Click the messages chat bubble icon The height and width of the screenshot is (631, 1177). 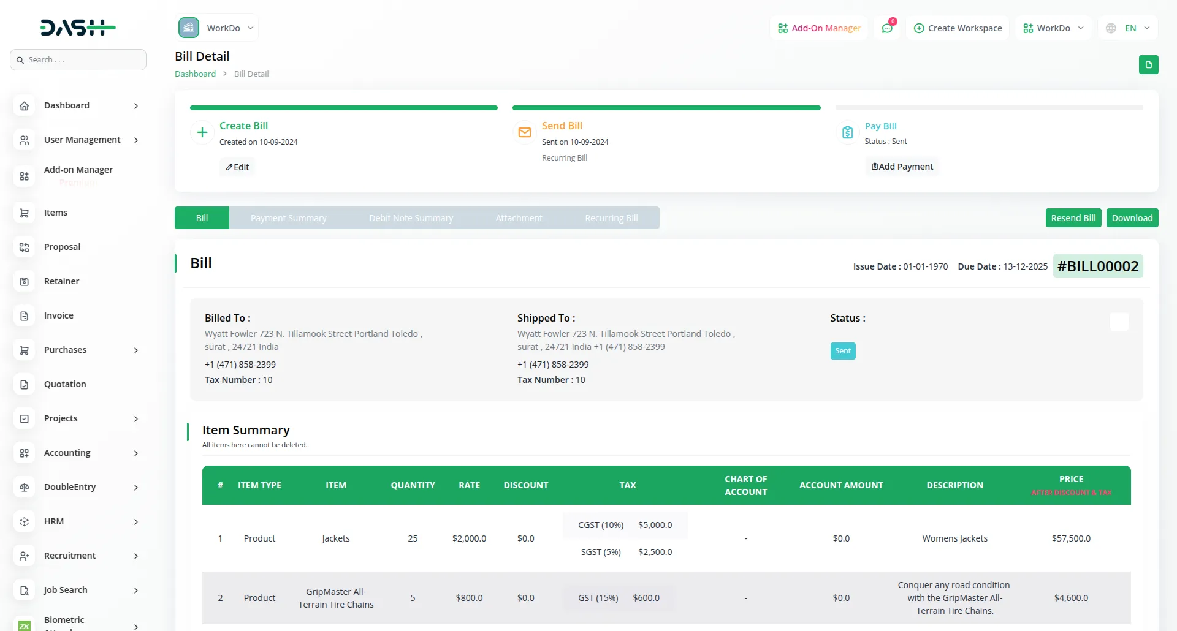[887, 28]
